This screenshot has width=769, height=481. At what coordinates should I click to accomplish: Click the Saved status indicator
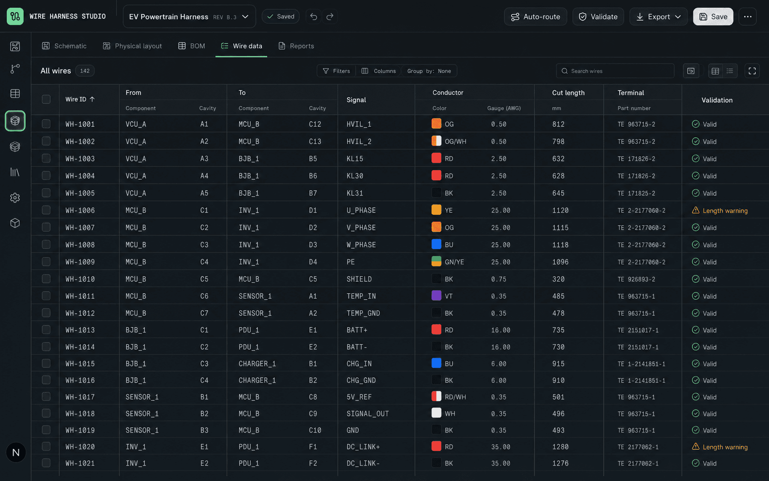tap(281, 16)
